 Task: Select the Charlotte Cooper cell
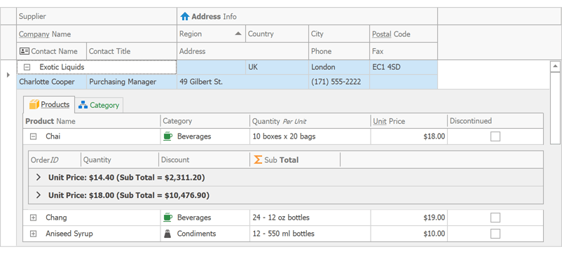click(52, 82)
